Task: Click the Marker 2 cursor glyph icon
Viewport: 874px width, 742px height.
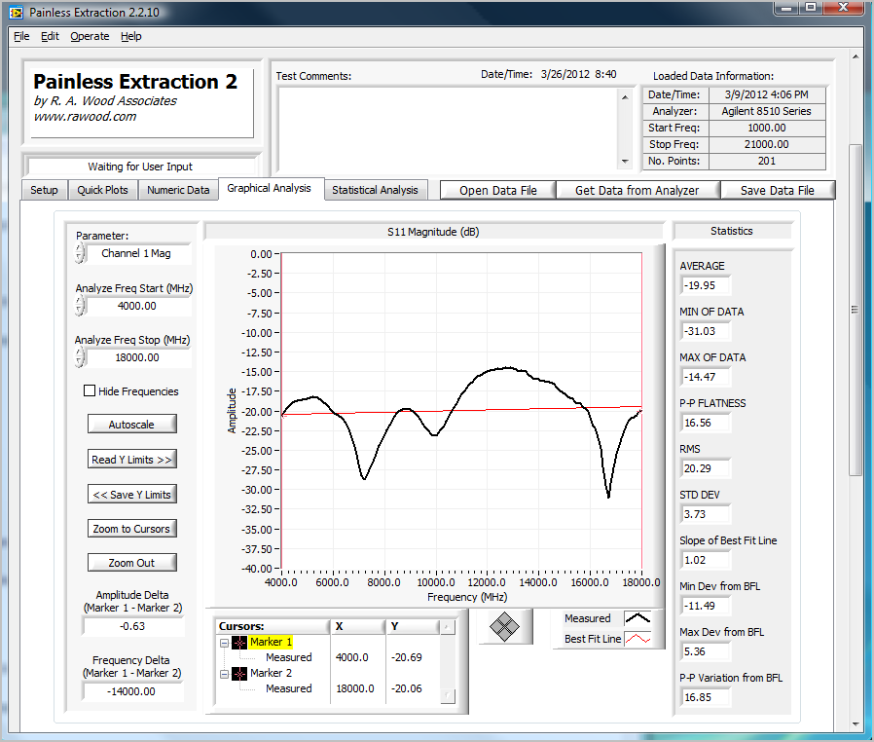Action: [x=239, y=674]
